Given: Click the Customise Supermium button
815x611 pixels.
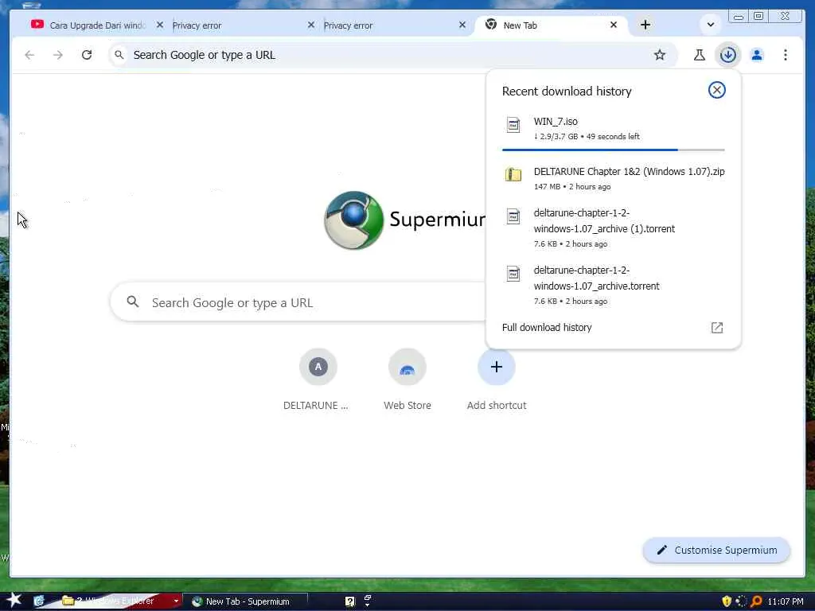Looking at the screenshot, I should (x=717, y=551).
